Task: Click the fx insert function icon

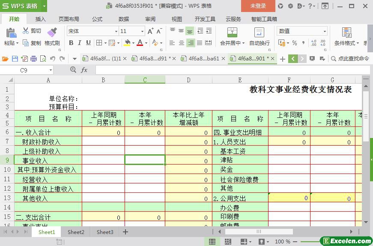Action: coord(84,70)
